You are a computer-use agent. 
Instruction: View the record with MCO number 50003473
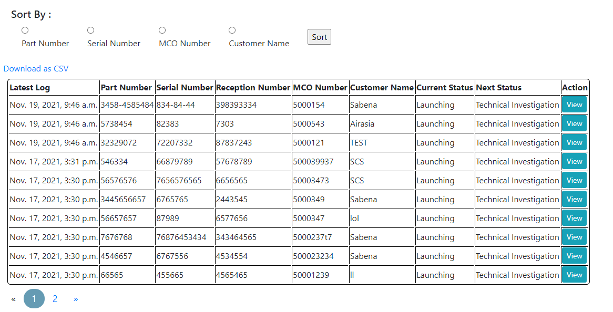point(574,180)
